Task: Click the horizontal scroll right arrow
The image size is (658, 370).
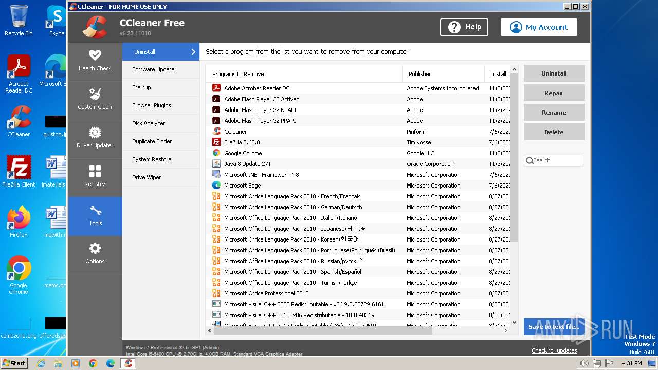Action: pos(506,331)
